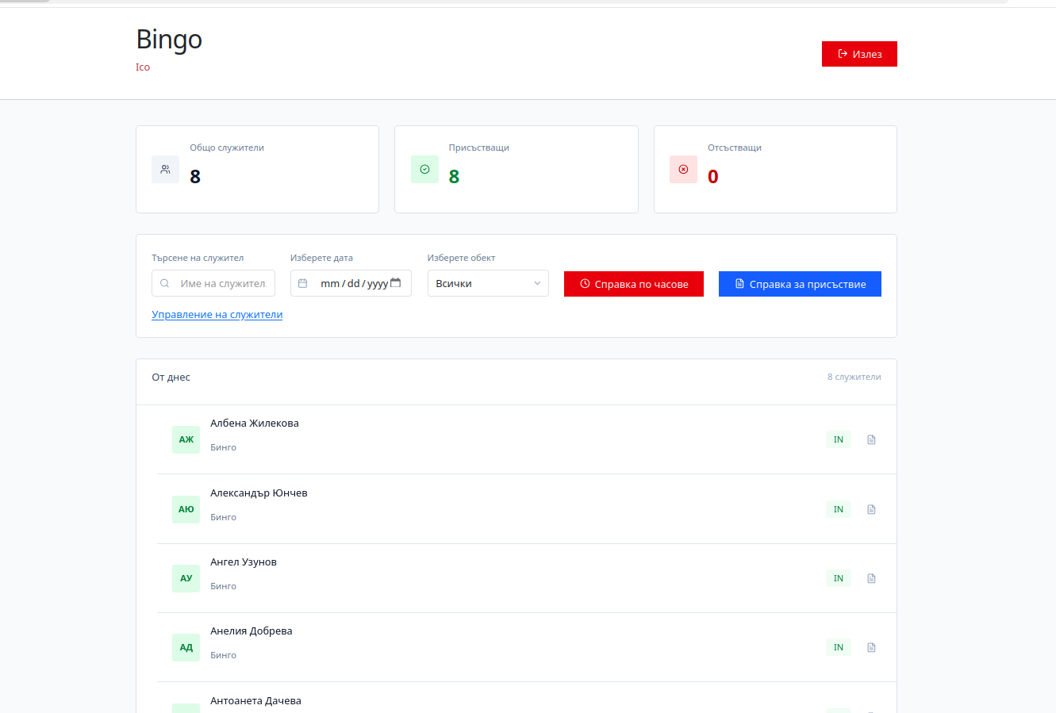Viewport: 1056px width, 713px height.
Task: Select employee name Александър Юнчев
Action: tap(259, 493)
